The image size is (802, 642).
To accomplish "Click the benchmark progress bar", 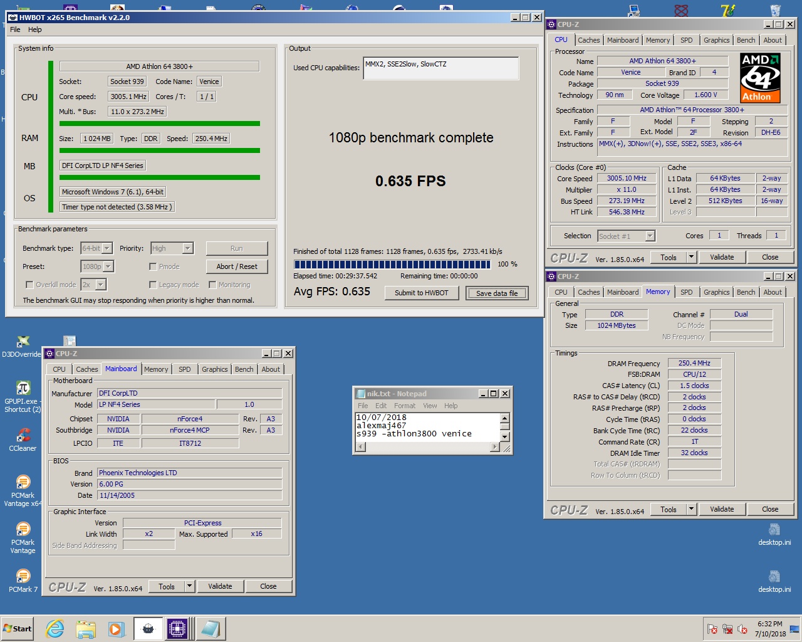I will pyautogui.click(x=392, y=264).
